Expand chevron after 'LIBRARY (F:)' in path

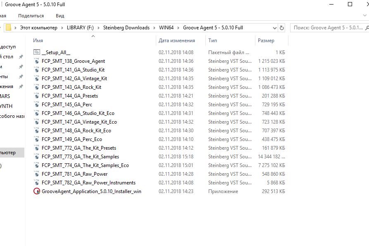click(x=98, y=28)
